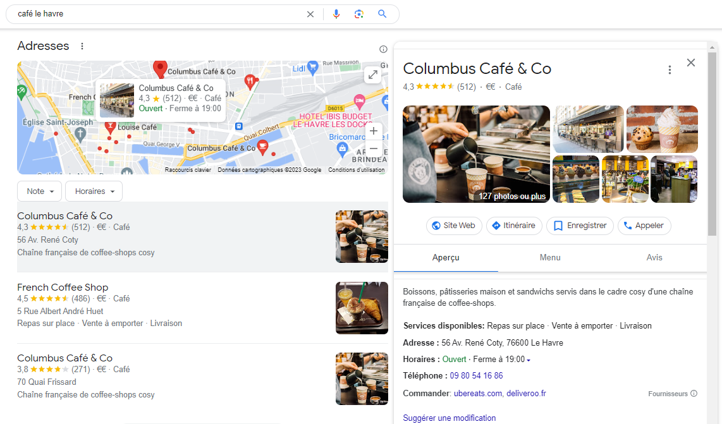Open Google Lens image search
The width and height of the screenshot is (722, 424).
359,13
